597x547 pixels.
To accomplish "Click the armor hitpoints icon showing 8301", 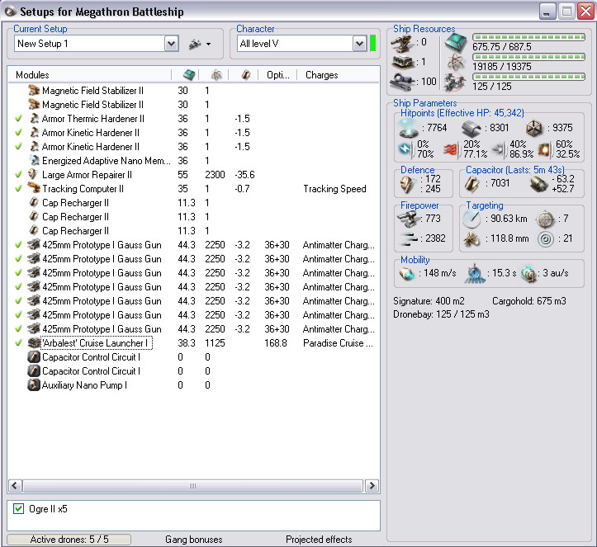I will (x=471, y=129).
